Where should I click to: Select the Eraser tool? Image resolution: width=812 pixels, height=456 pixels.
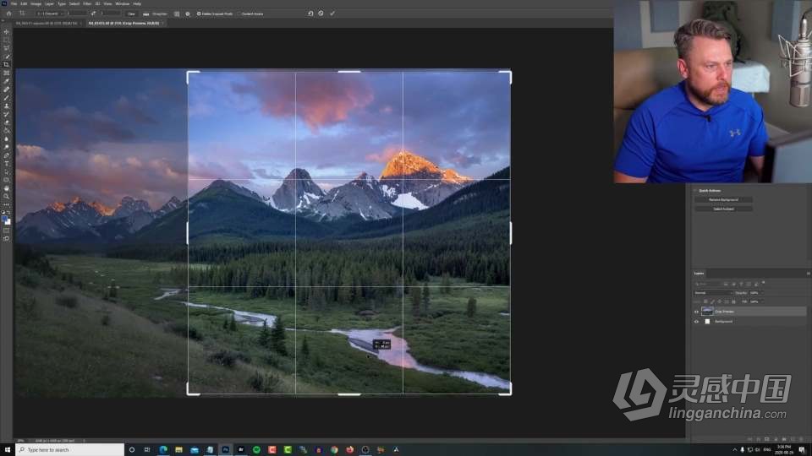pos(6,122)
